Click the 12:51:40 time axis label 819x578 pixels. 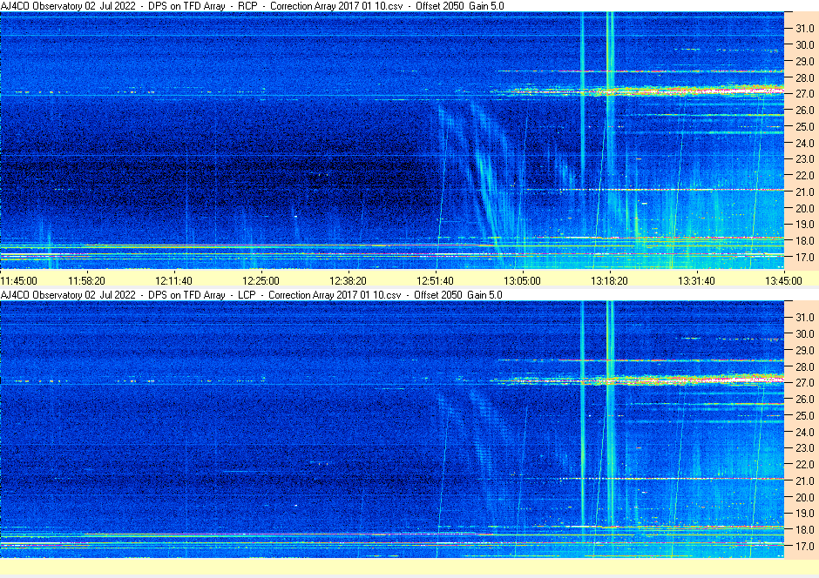435,281
